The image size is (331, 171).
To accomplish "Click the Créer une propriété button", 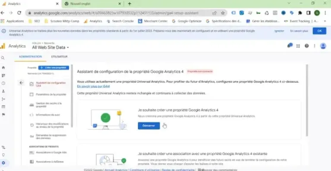I will (x=53, y=68).
